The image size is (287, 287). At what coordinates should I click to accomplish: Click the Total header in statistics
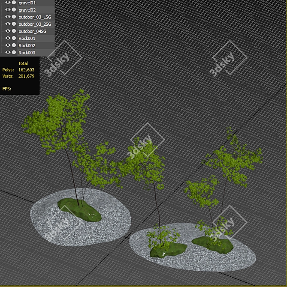pyautogui.click(x=23, y=63)
